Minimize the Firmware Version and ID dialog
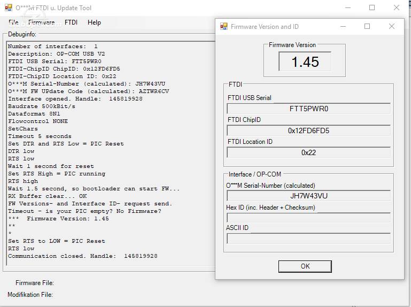The width and height of the screenshot is (411, 307). (343, 27)
